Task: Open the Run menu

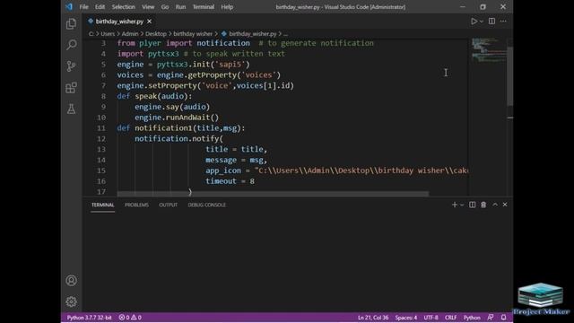Action: coord(180,7)
